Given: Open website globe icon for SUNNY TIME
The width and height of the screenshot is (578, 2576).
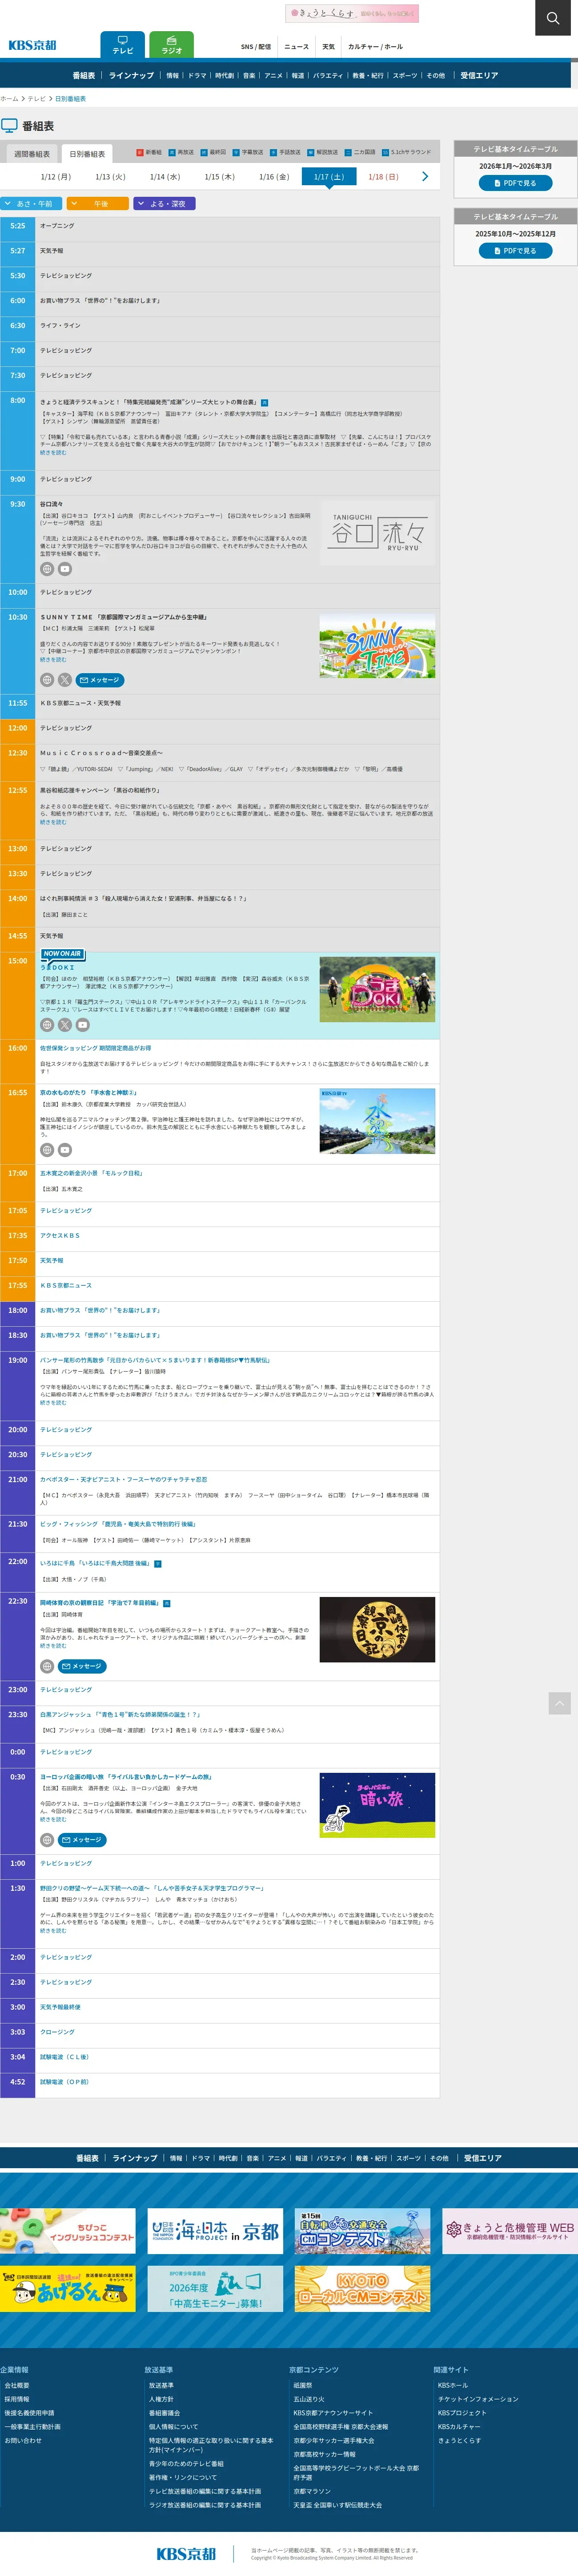Looking at the screenshot, I should point(47,680).
